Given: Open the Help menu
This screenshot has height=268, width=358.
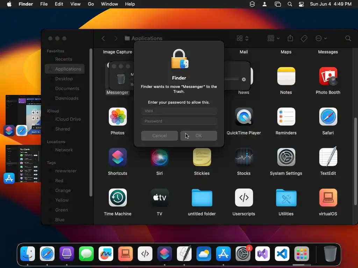Looking at the screenshot, I should (x=130, y=4).
